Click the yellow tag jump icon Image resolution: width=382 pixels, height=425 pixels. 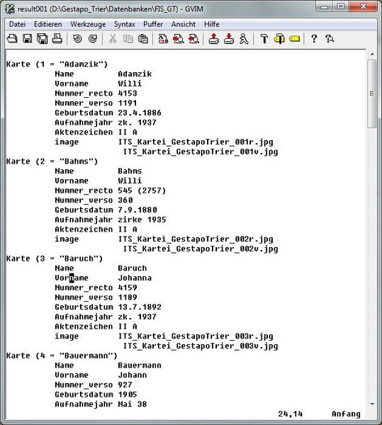pyautogui.click(x=294, y=39)
